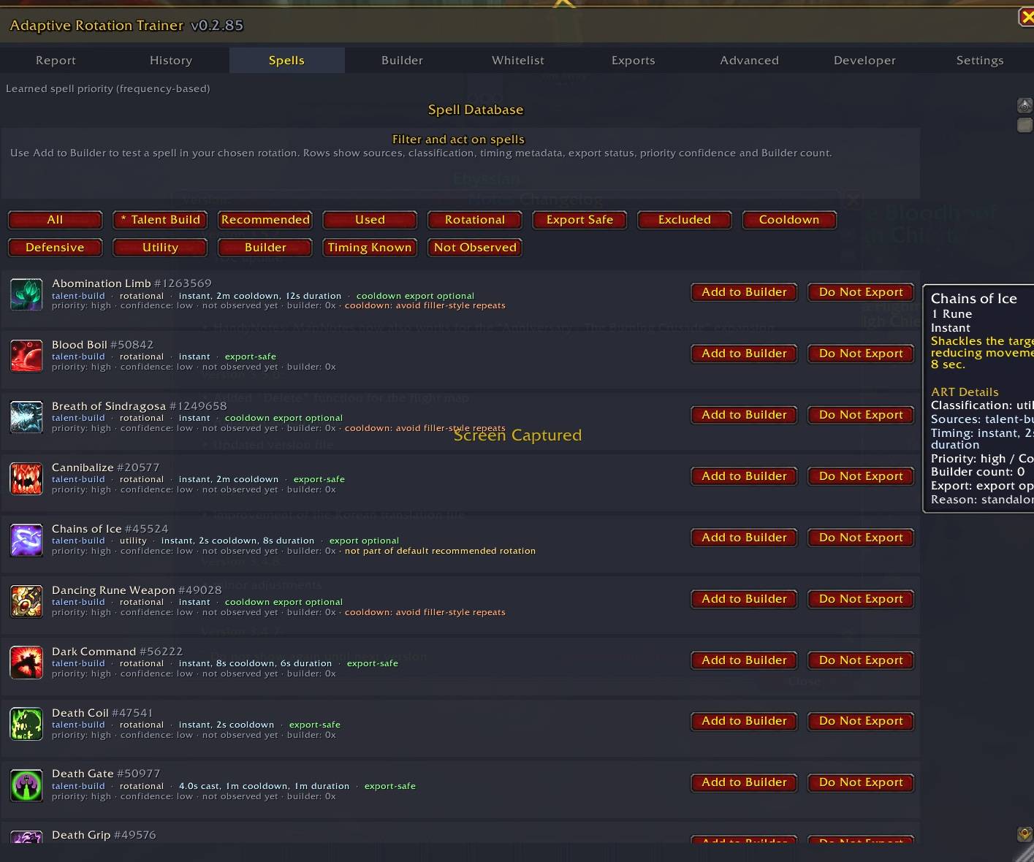
Task: Add Blood Boil to Builder
Action: (x=745, y=354)
